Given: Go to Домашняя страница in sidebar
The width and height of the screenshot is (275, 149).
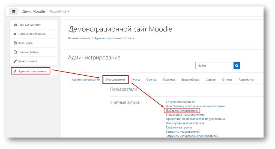Looking at the screenshot, I should pos(33,34).
